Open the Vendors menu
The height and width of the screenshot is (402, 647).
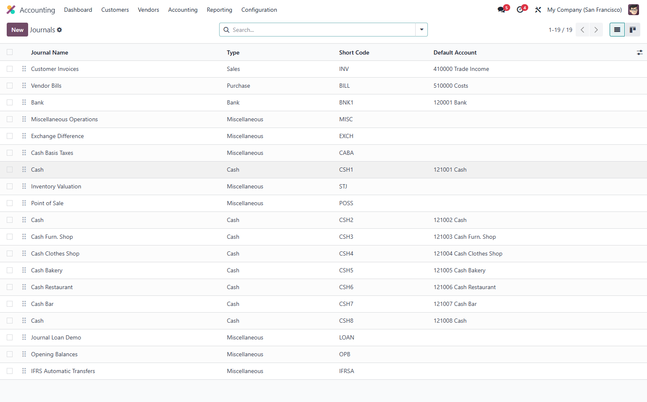click(149, 10)
